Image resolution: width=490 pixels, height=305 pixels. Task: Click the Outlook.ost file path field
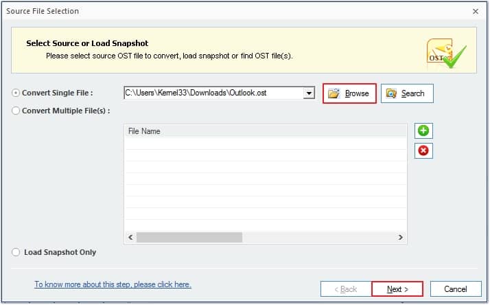click(213, 93)
